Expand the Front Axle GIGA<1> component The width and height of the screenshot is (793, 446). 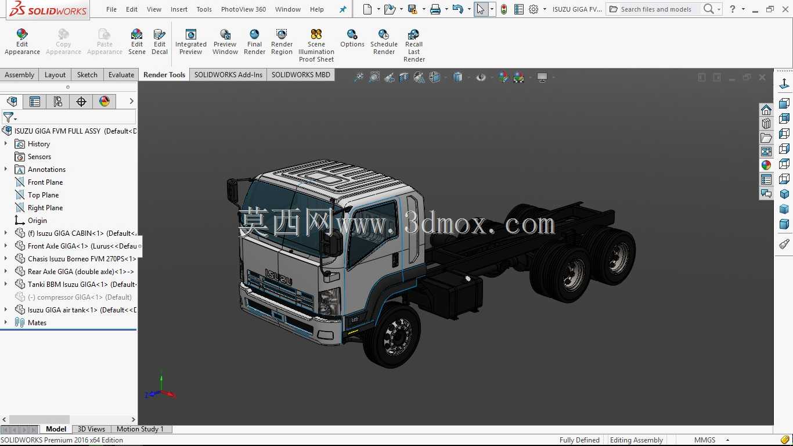6,246
